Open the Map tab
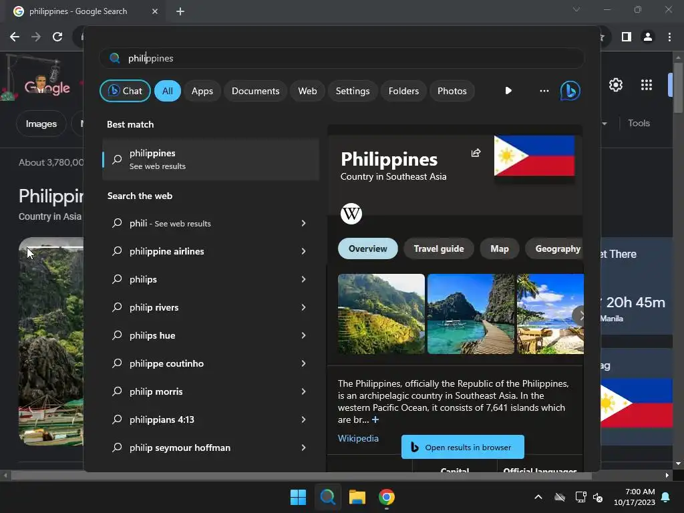The height and width of the screenshot is (513, 684). point(500,248)
